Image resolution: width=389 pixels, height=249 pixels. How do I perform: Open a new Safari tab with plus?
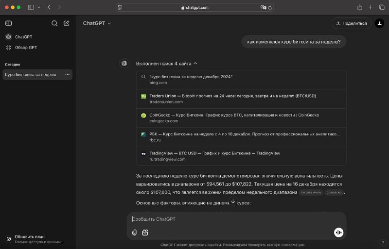[x=371, y=7]
